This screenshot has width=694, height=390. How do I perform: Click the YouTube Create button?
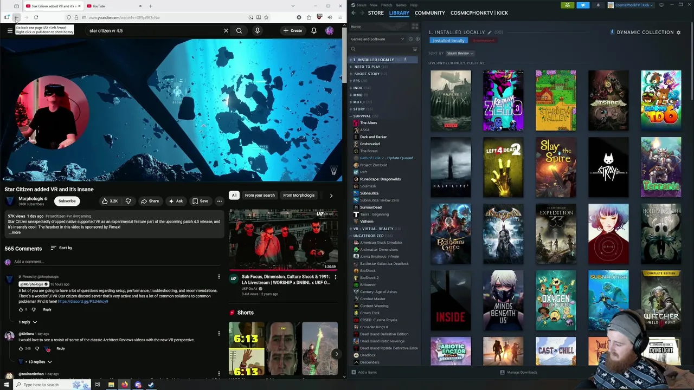(292, 31)
